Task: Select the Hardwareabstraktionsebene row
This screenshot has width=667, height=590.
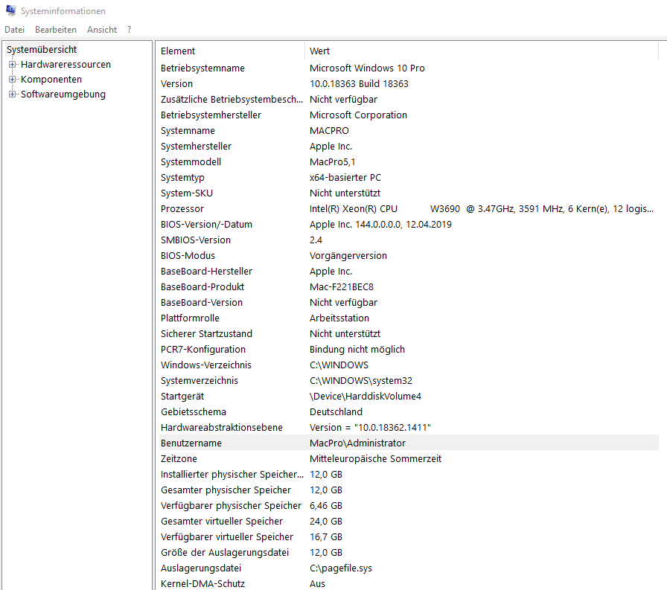Action: tap(409, 428)
